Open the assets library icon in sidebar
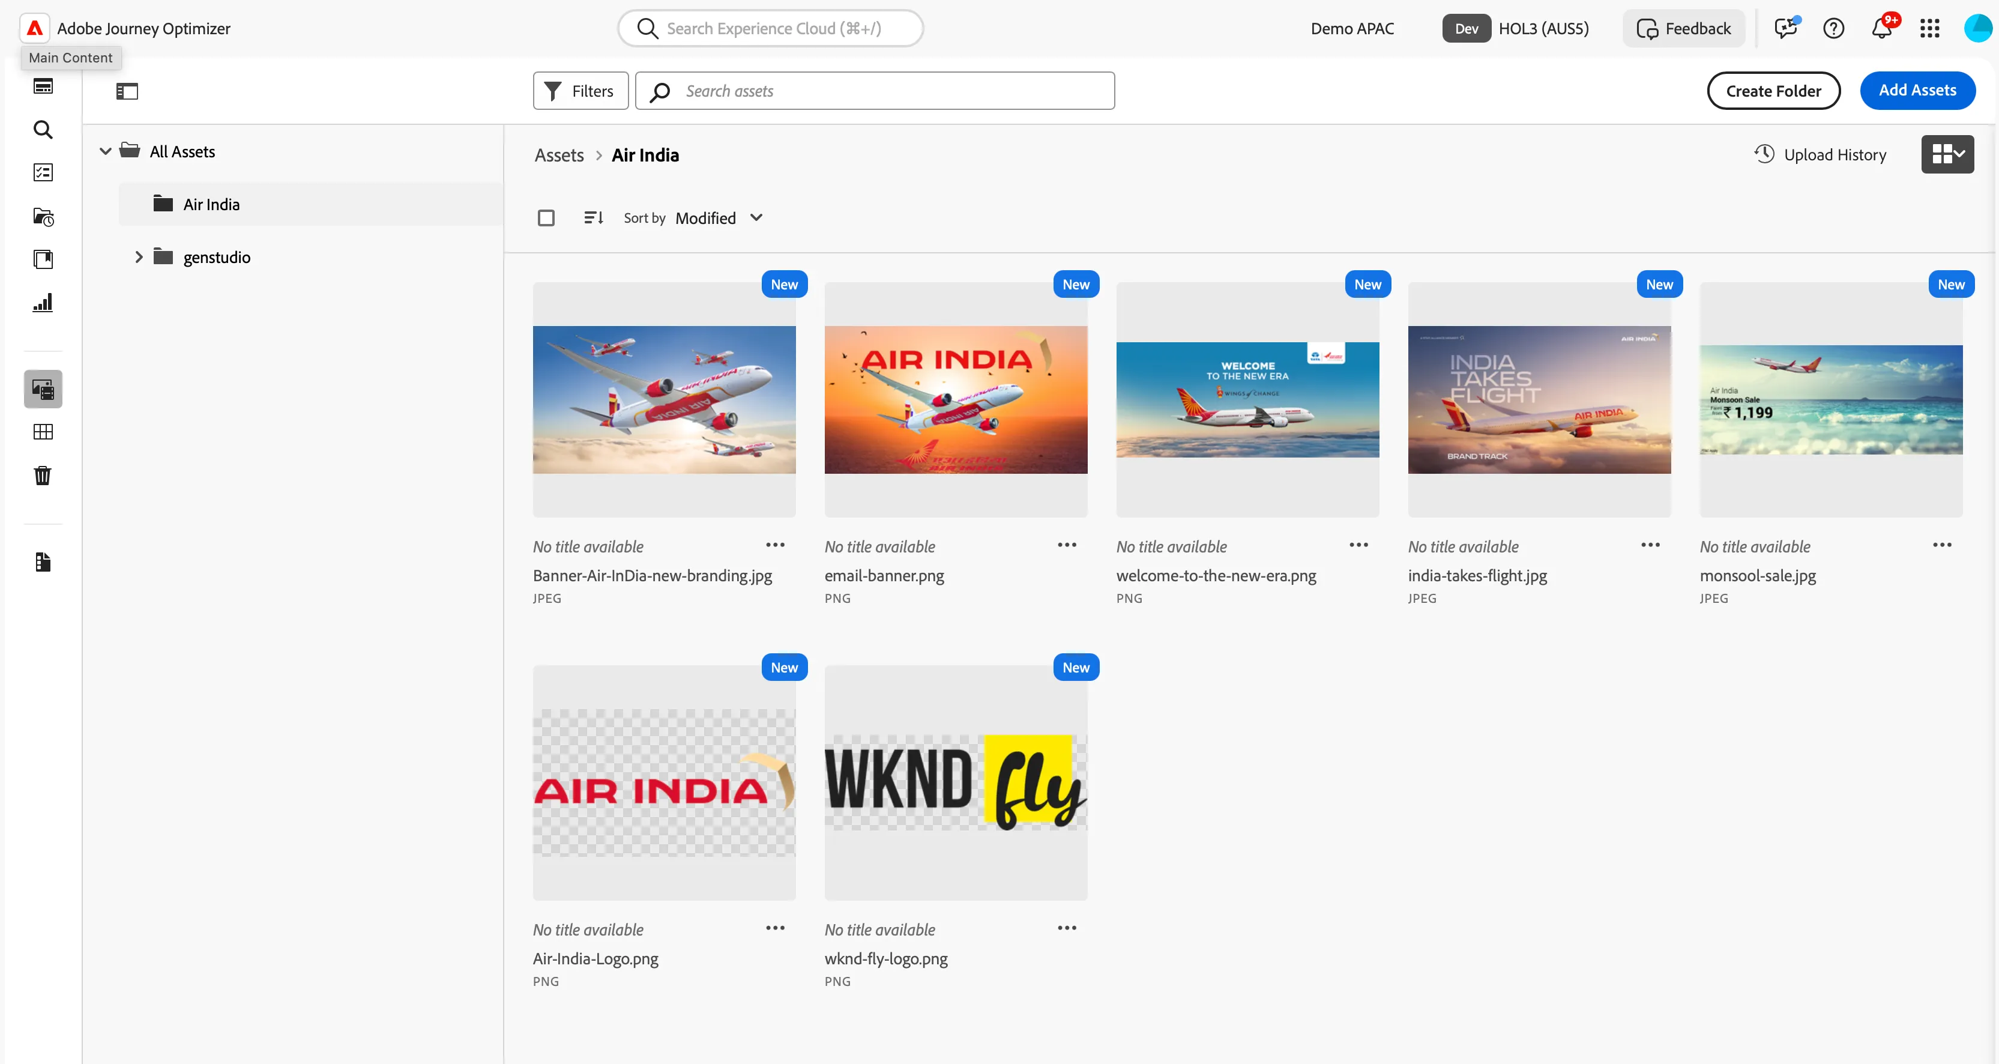Image resolution: width=1999 pixels, height=1064 pixels. (x=43, y=389)
